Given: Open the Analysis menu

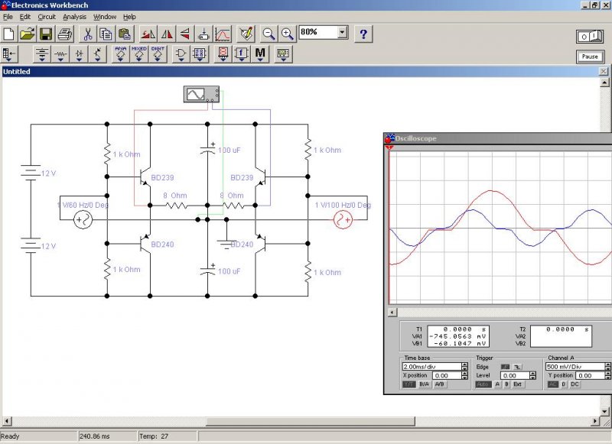Looking at the screenshot, I should click(x=74, y=17).
